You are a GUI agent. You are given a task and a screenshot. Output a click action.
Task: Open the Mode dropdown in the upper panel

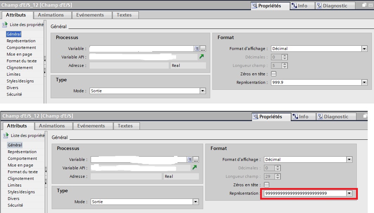(202, 91)
